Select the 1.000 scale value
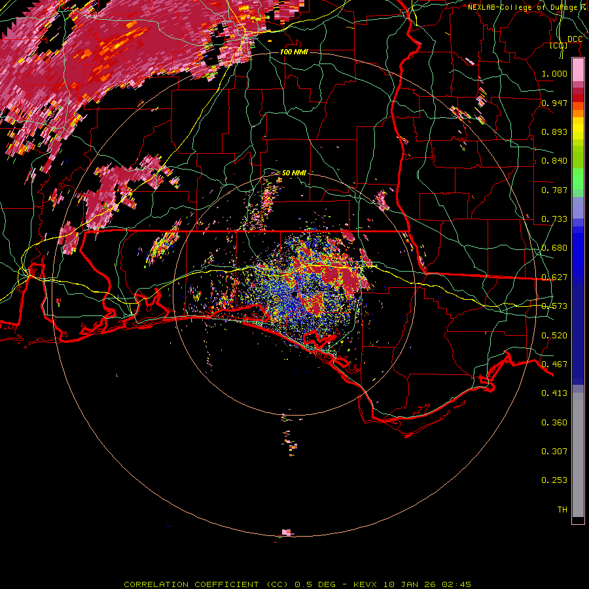589x589 pixels. [x=554, y=73]
